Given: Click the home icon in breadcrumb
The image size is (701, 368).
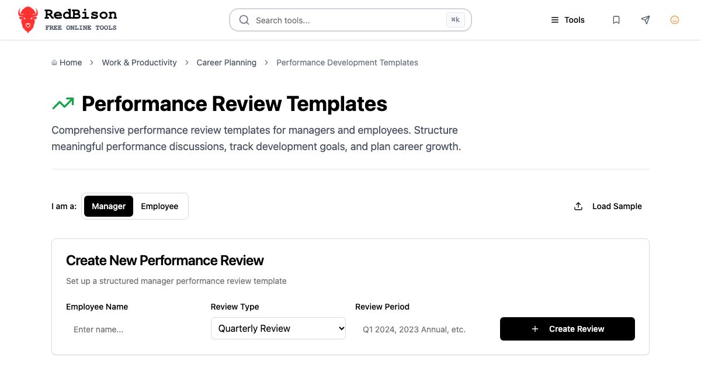Looking at the screenshot, I should click(54, 63).
